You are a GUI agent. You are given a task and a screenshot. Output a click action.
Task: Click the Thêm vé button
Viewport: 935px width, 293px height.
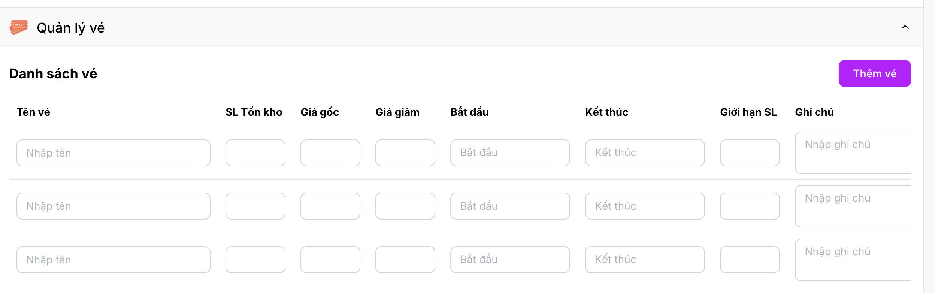coord(875,73)
